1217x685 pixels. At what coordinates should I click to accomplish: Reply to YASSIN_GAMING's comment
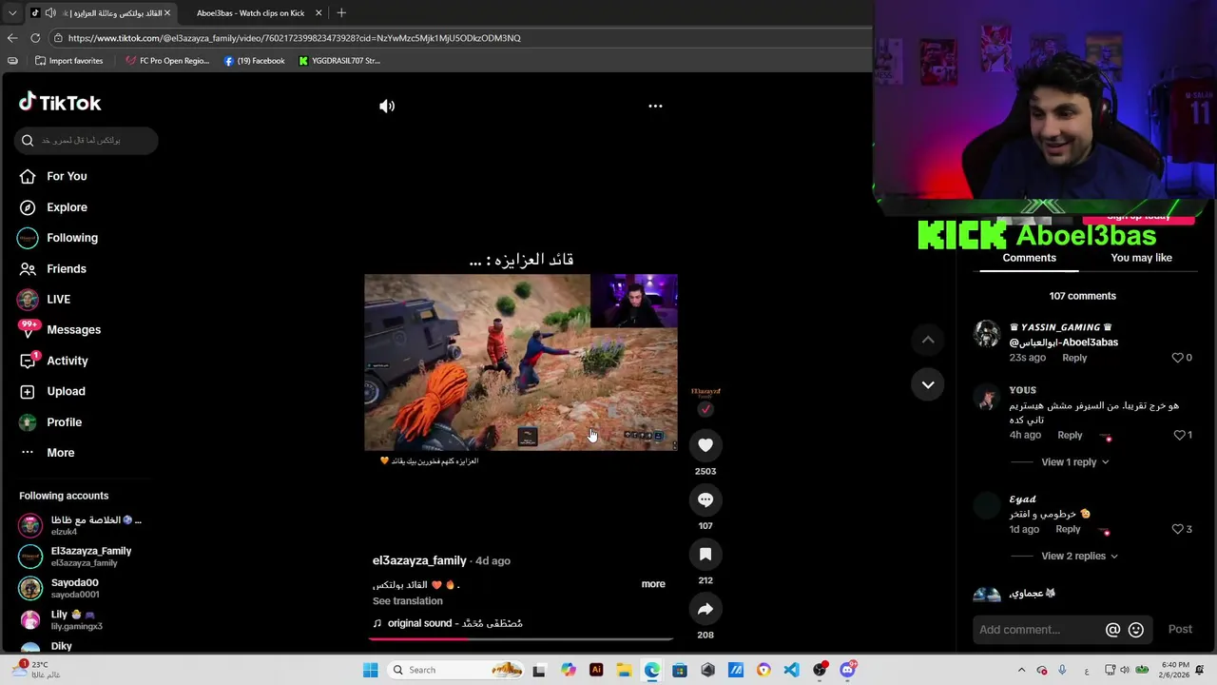(1074, 358)
